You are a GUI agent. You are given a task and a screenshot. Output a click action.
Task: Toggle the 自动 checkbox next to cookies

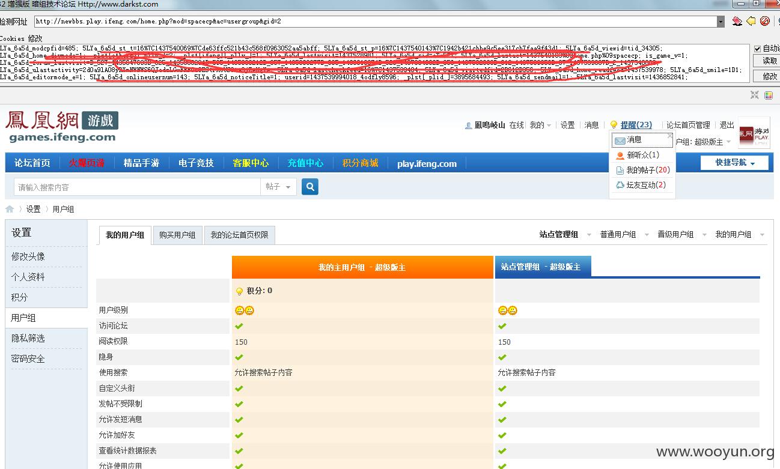pyautogui.click(x=757, y=49)
